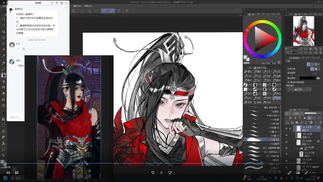Mute the video volume speaker icon
Screen dimensions: 323x182
pos(8,173)
